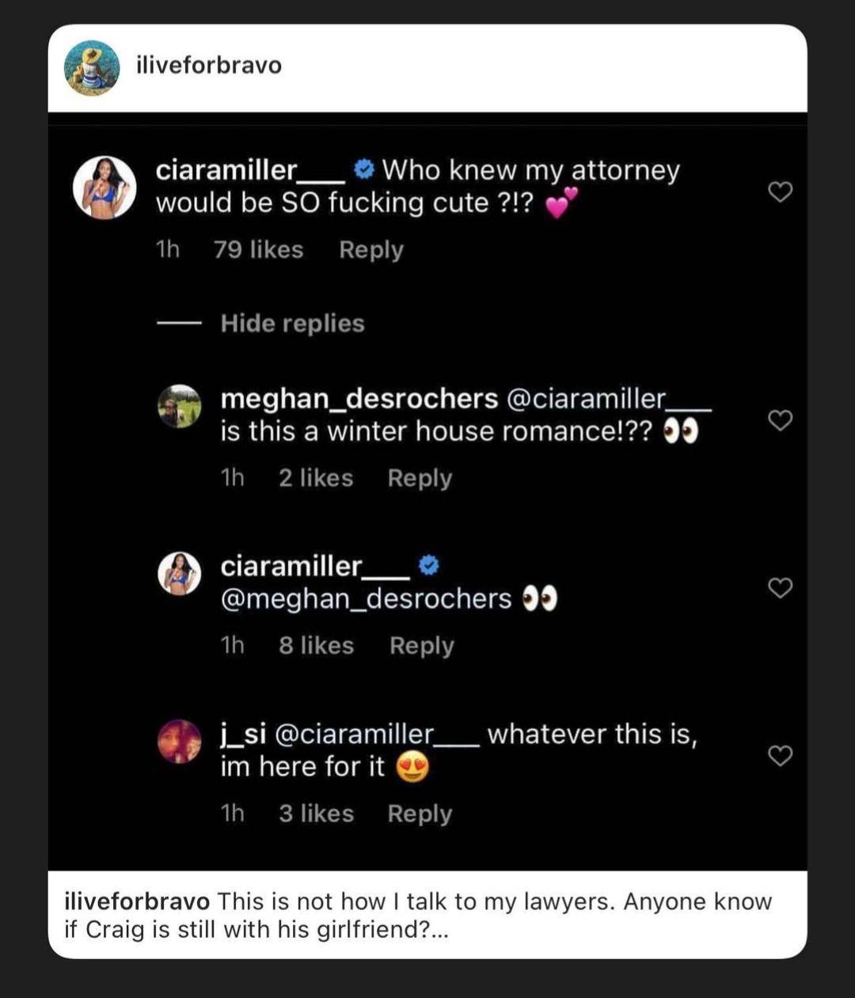Viewport: 855px width, 998px height.
Task: Collapse thread with Hide replies
Action: pos(292,323)
